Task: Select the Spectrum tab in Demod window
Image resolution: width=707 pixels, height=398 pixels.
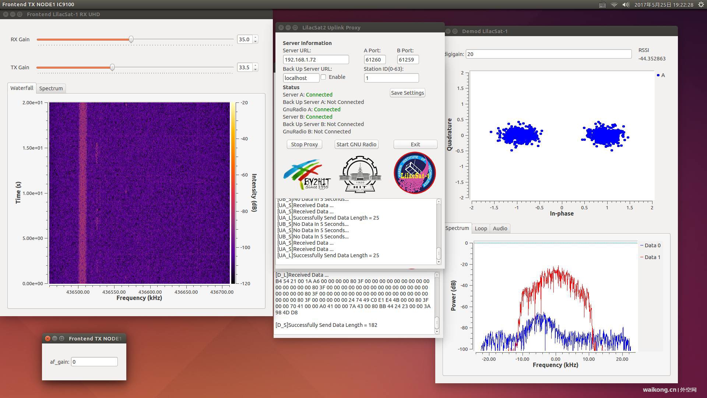Action: pos(457,228)
